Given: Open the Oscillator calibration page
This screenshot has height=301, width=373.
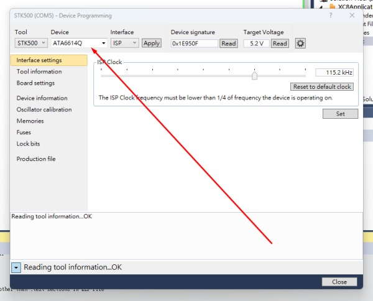Looking at the screenshot, I should tap(44, 109).
